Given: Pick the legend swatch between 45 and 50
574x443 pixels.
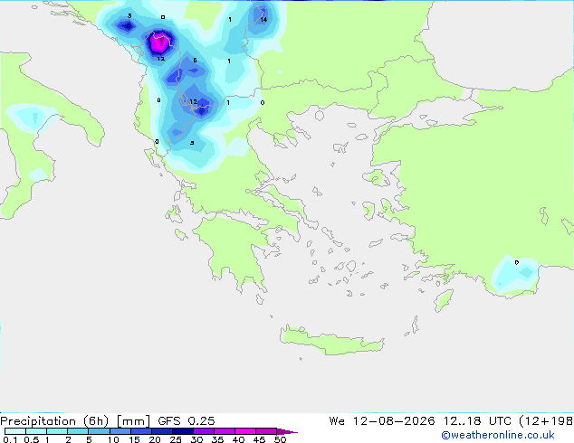Looking at the screenshot, I should (x=266, y=431).
